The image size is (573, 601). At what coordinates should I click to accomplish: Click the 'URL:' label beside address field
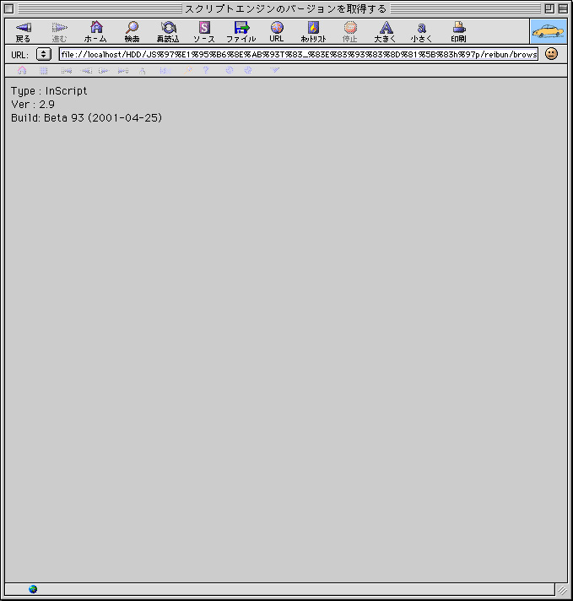point(20,55)
